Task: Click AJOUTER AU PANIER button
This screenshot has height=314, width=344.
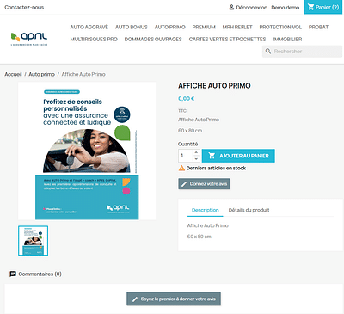Action: 238,156
